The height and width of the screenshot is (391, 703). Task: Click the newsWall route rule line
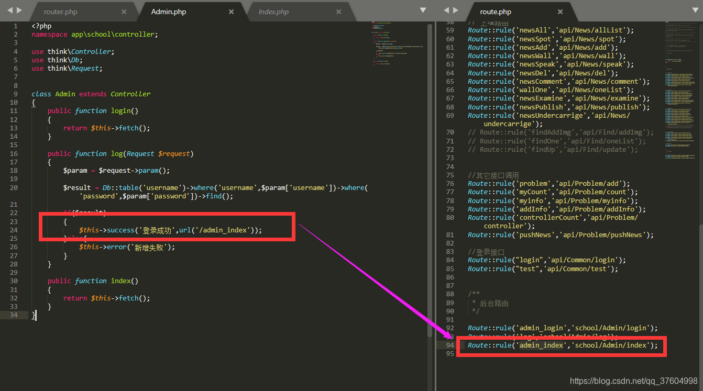(547, 55)
